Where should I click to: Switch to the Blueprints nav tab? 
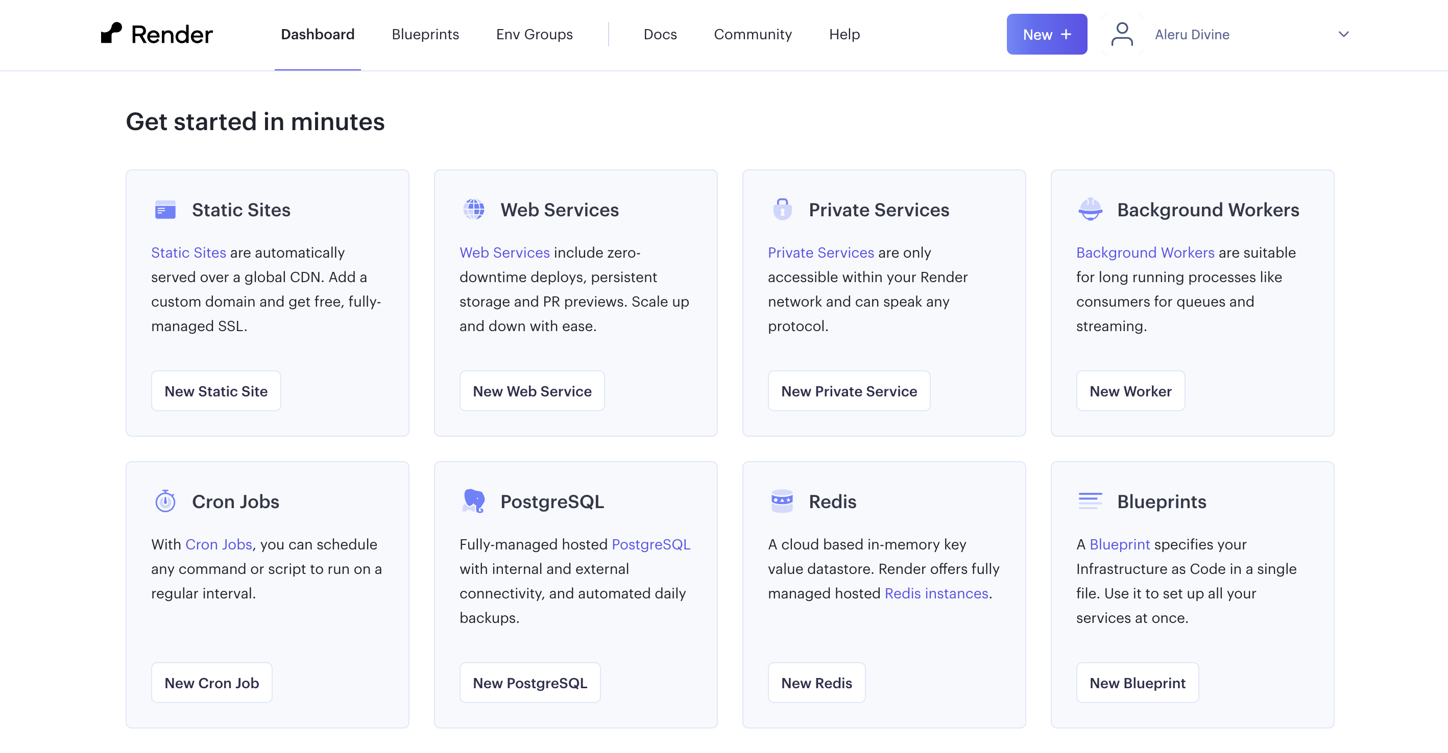(425, 34)
